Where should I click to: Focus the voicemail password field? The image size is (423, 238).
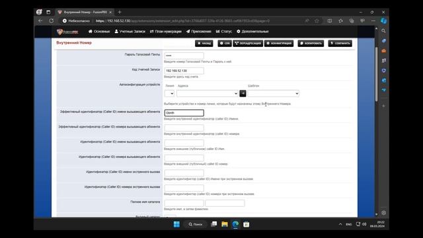[184, 56]
